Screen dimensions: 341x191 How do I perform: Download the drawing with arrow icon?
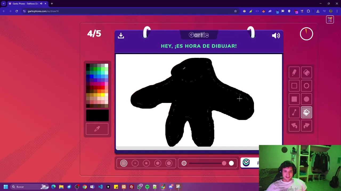(x=121, y=36)
